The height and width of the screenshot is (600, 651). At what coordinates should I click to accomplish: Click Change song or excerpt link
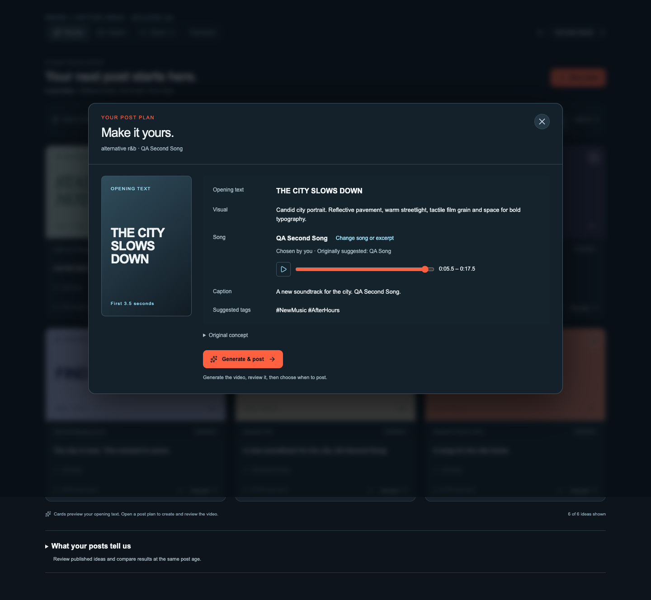pos(364,238)
